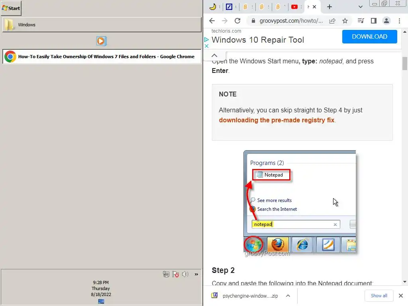Image resolution: width=408 pixels, height=306 pixels.
Task: Open the tab search dropdown chevron
Action: (x=360, y=7)
